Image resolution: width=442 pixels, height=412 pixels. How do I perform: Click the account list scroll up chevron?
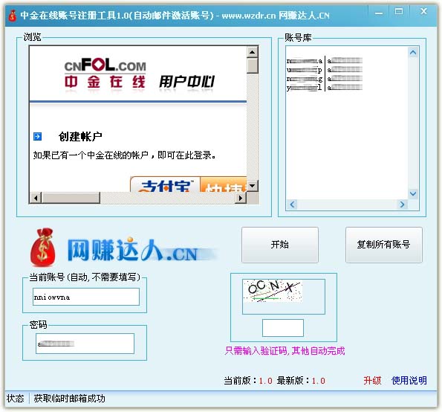[x=413, y=53]
